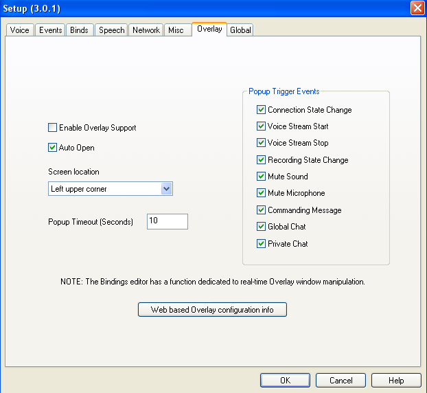The width and height of the screenshot is (427, 393).
Task: Open the Network tab
Action: pyautogui.click(x=146, y=30)
